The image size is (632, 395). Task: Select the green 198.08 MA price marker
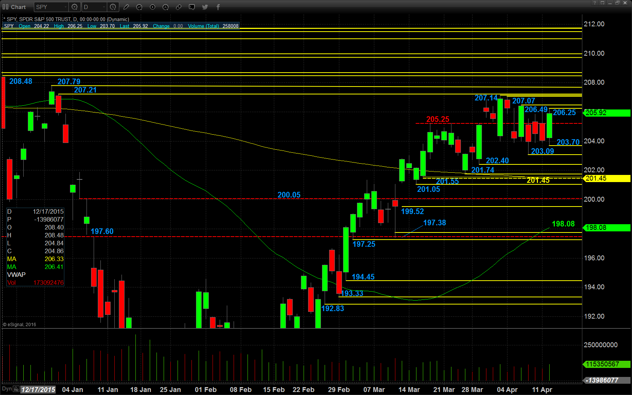pyautogui.click(x=606, y=228)
